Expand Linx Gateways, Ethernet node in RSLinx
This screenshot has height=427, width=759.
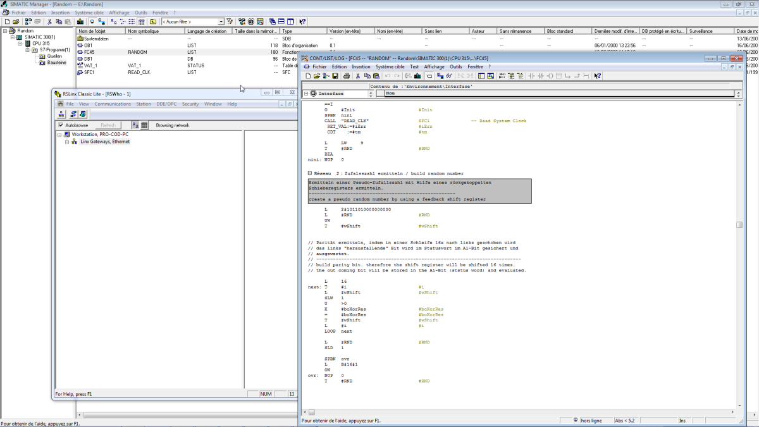pos(67,142)
